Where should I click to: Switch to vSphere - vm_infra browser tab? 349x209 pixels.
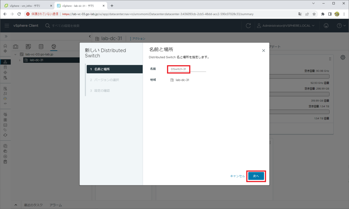[28, 6]
